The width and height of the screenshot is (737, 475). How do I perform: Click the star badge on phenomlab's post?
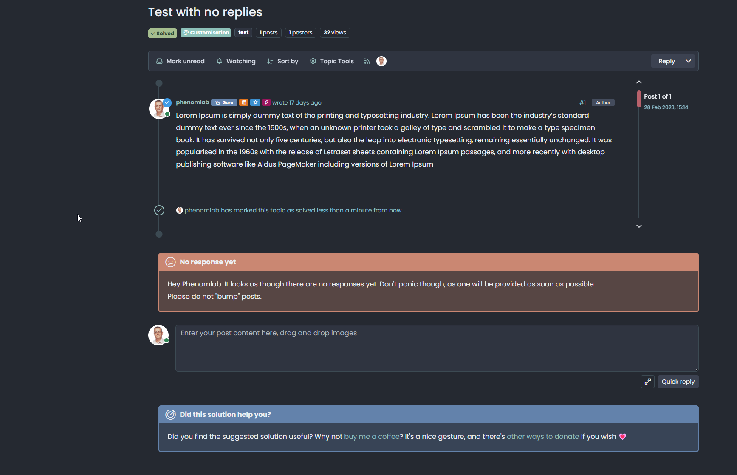click(255, 102)
